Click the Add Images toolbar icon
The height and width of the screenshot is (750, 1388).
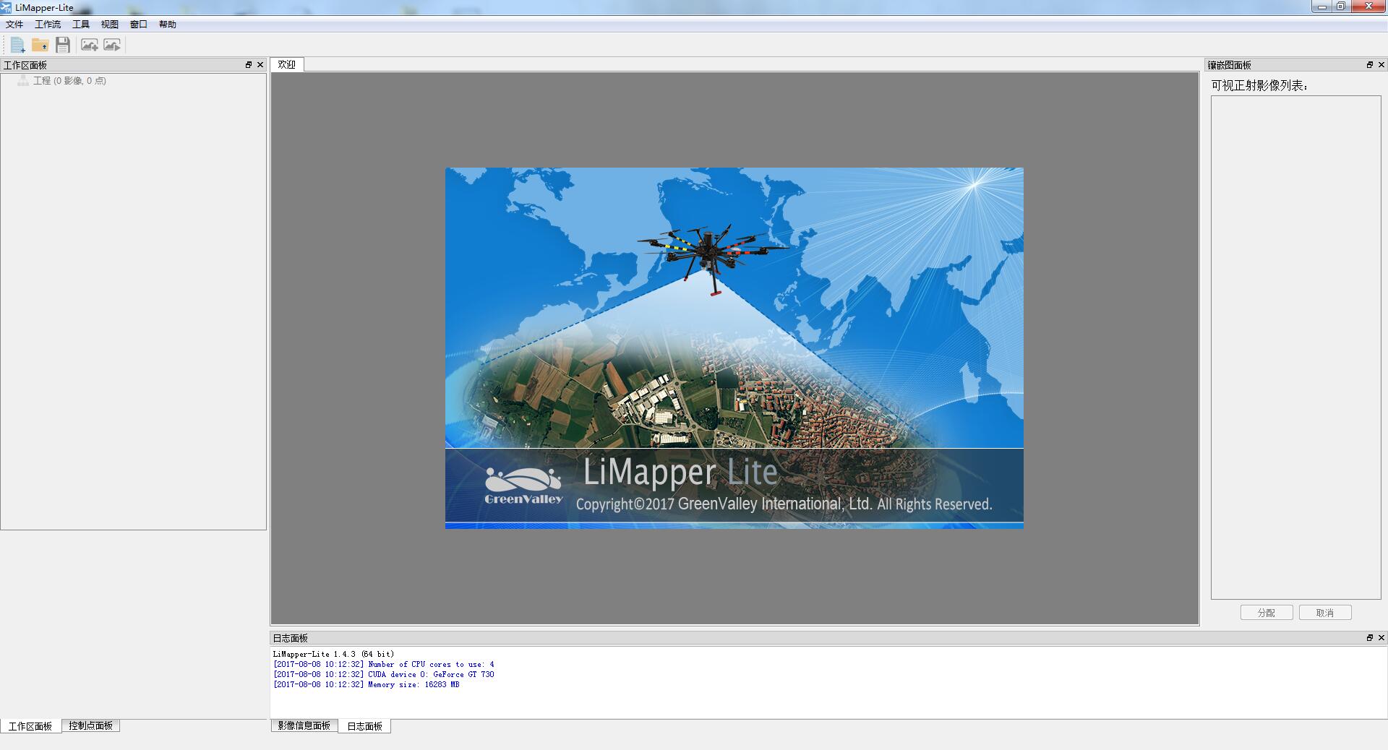point(89,45)
